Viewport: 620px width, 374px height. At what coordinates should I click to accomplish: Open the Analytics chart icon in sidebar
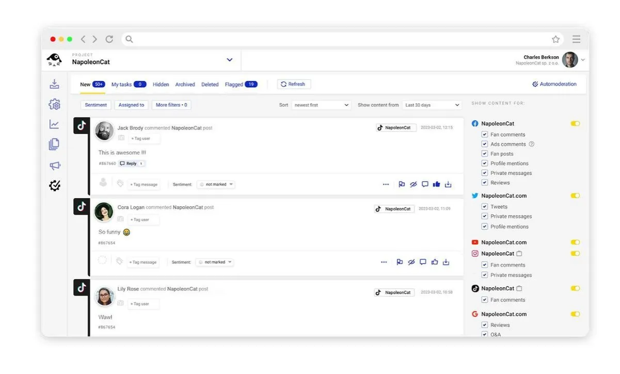(x=54, y=124)
